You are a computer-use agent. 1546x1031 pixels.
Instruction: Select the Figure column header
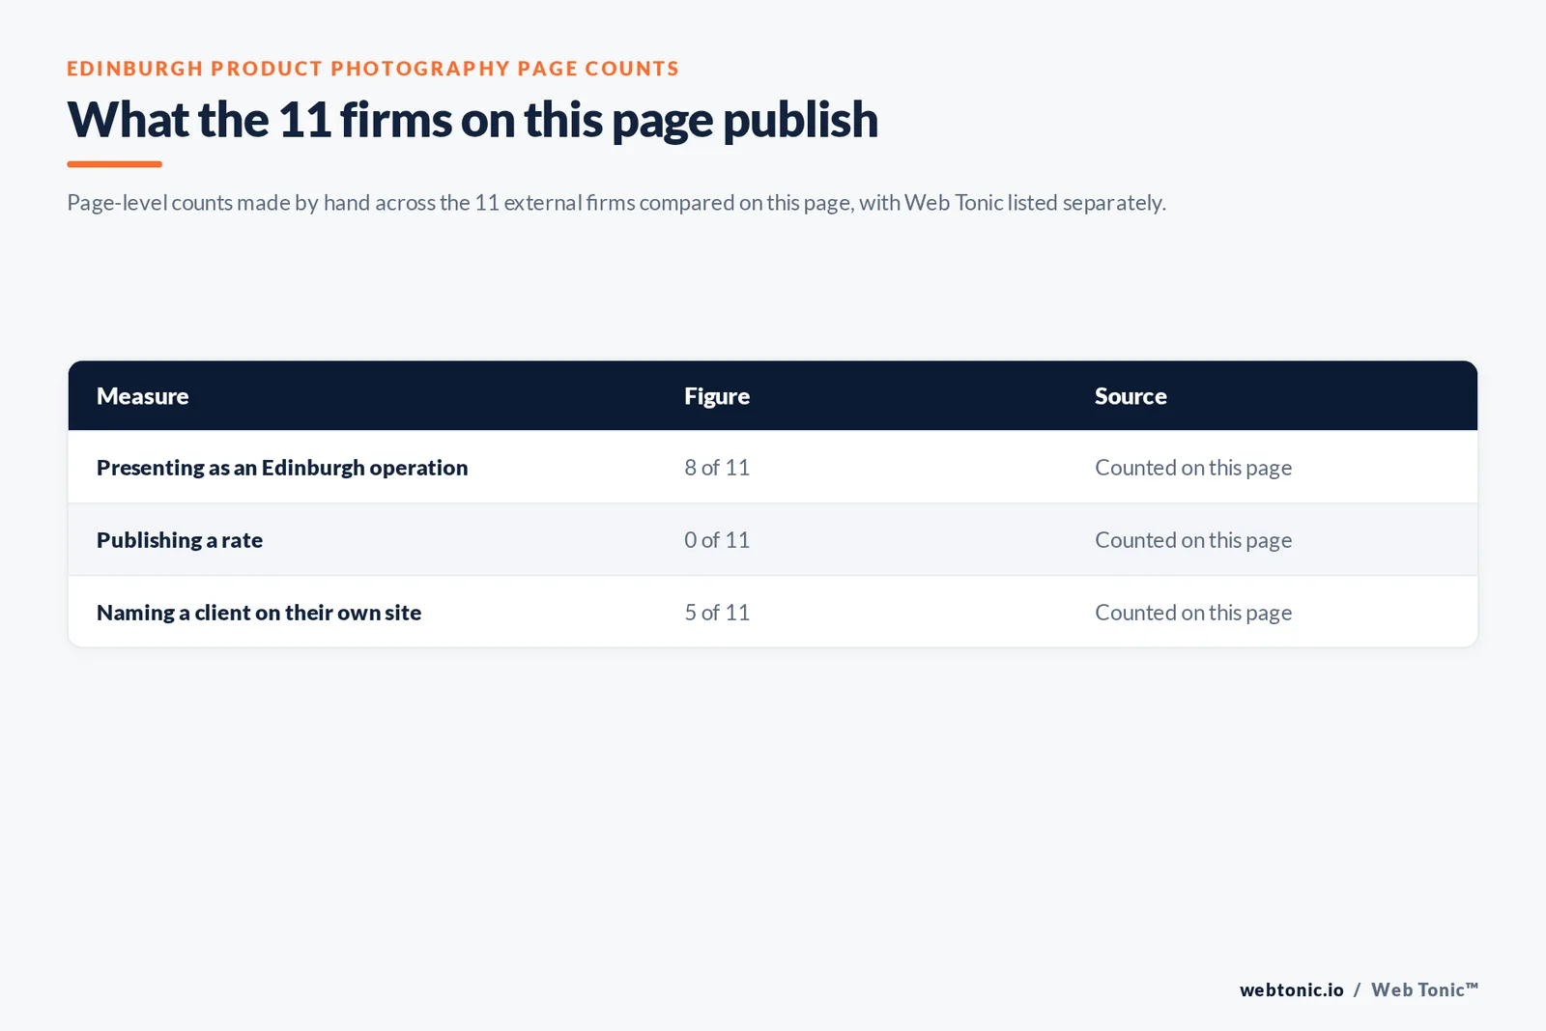717,396
